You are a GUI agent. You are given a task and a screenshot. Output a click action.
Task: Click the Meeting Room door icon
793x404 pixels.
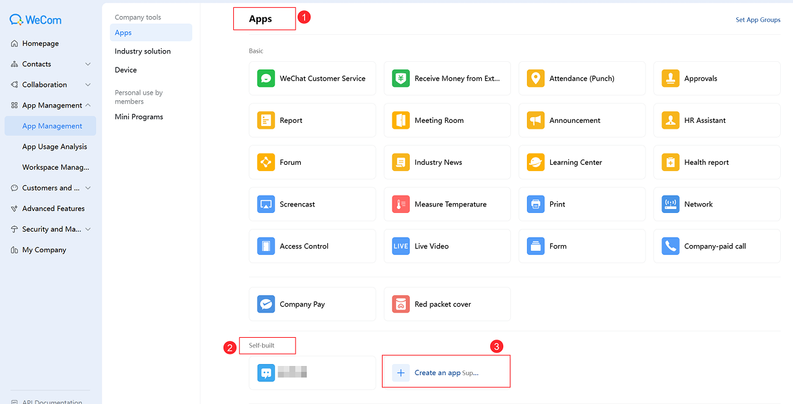click(401, 120)
